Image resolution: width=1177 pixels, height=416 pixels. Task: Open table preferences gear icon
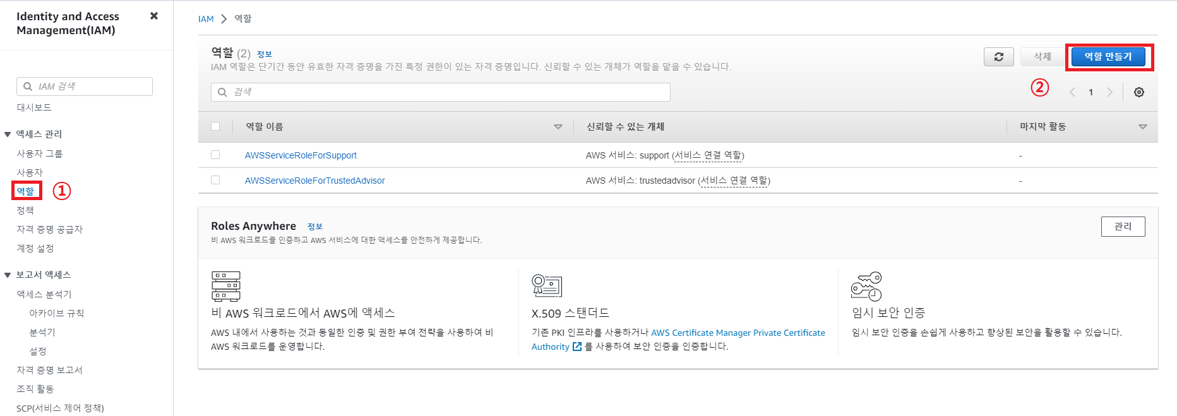tap(1139, 92)
